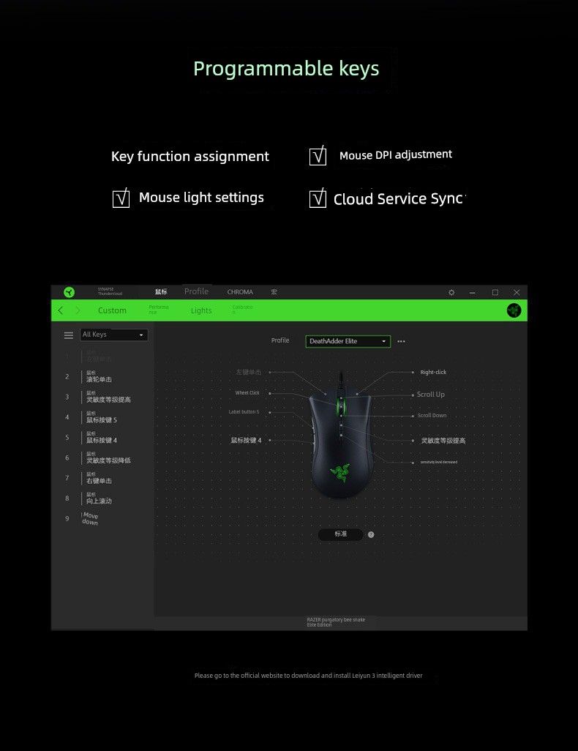Select key 2 滚轮单击 in list

click(x=100, y=377)
